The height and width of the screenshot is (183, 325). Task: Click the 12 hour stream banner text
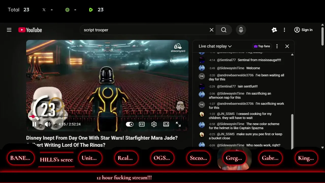pyautogui.click(x=124, y=178)
